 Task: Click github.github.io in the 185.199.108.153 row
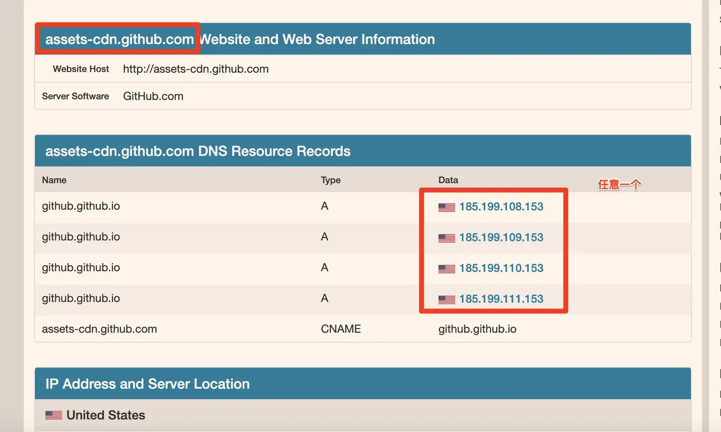point(81,206)
